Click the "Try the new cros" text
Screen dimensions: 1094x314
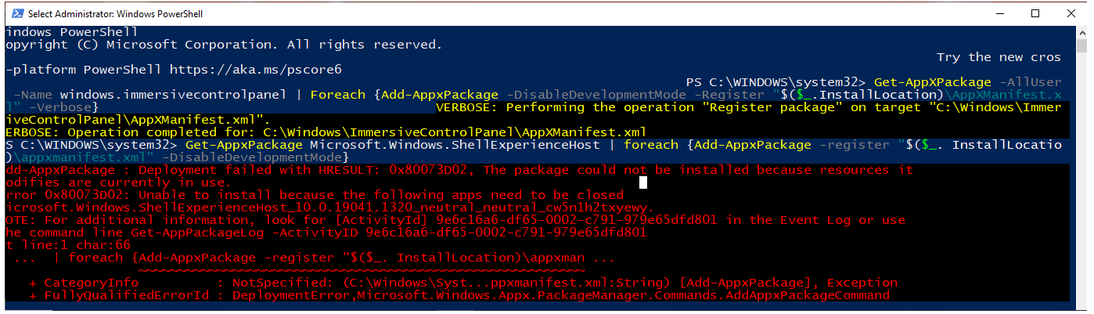coord(999,57)
